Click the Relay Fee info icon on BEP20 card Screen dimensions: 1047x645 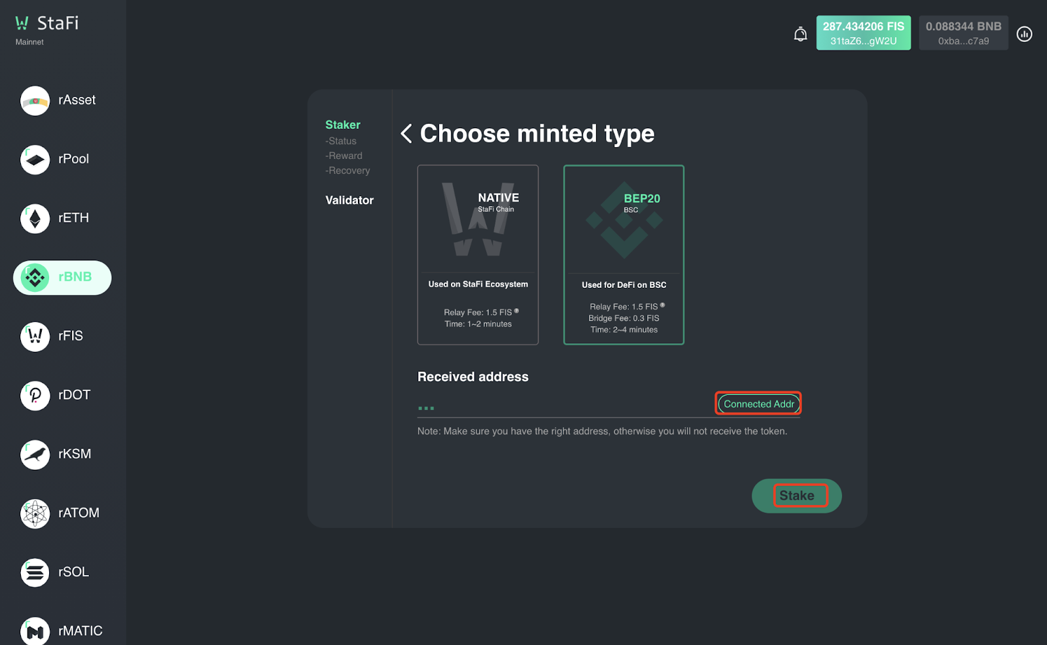click(662, 305)
